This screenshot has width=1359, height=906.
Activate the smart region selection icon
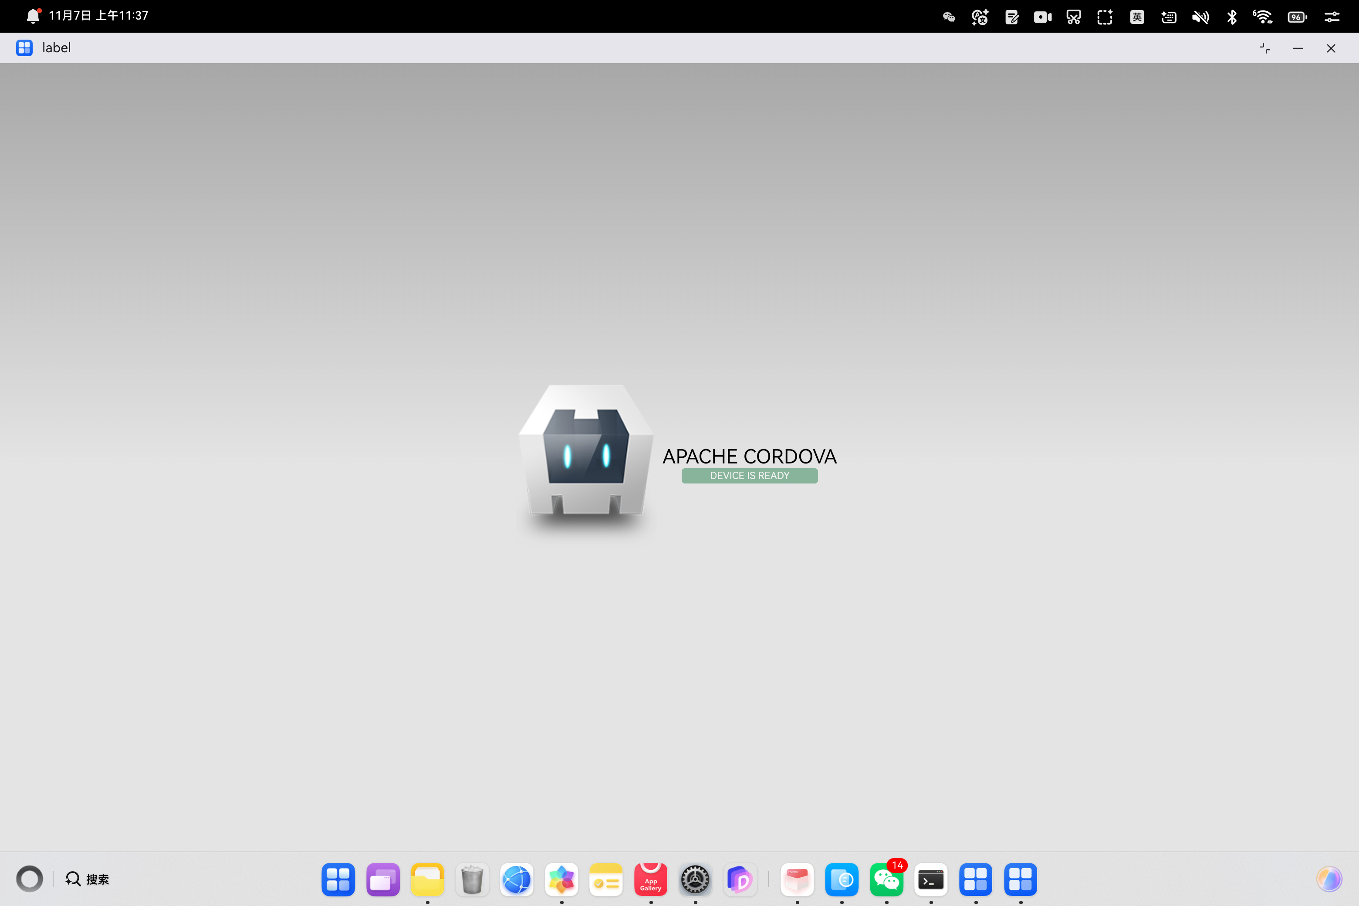pyautogui.click(x=1105, y=17)
